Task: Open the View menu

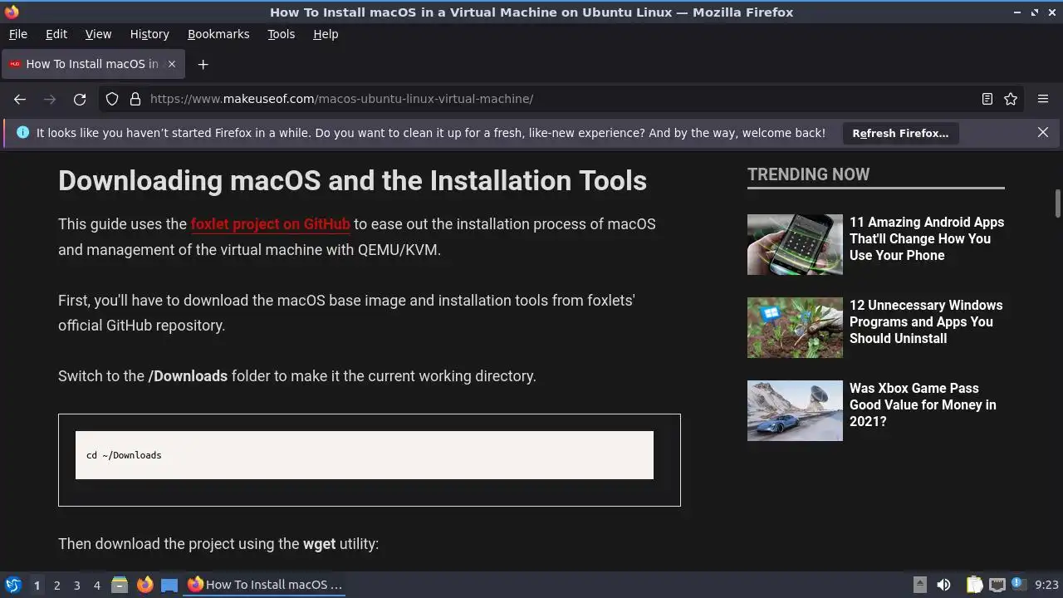Action: pyautogui.click(x=98, y=34)
